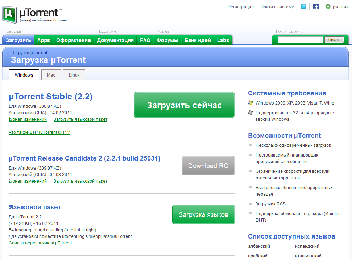This screenshot has width=352, height=260.
Task: Click the green language selector icon
Action: coord(328,7)
